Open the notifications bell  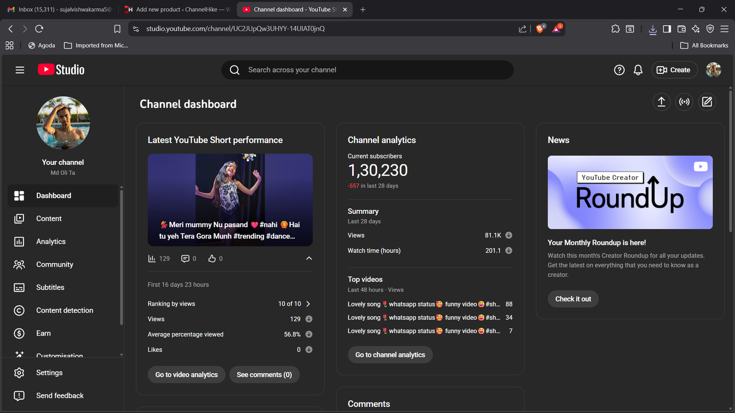pyautogui.click(x=638, y=70)
